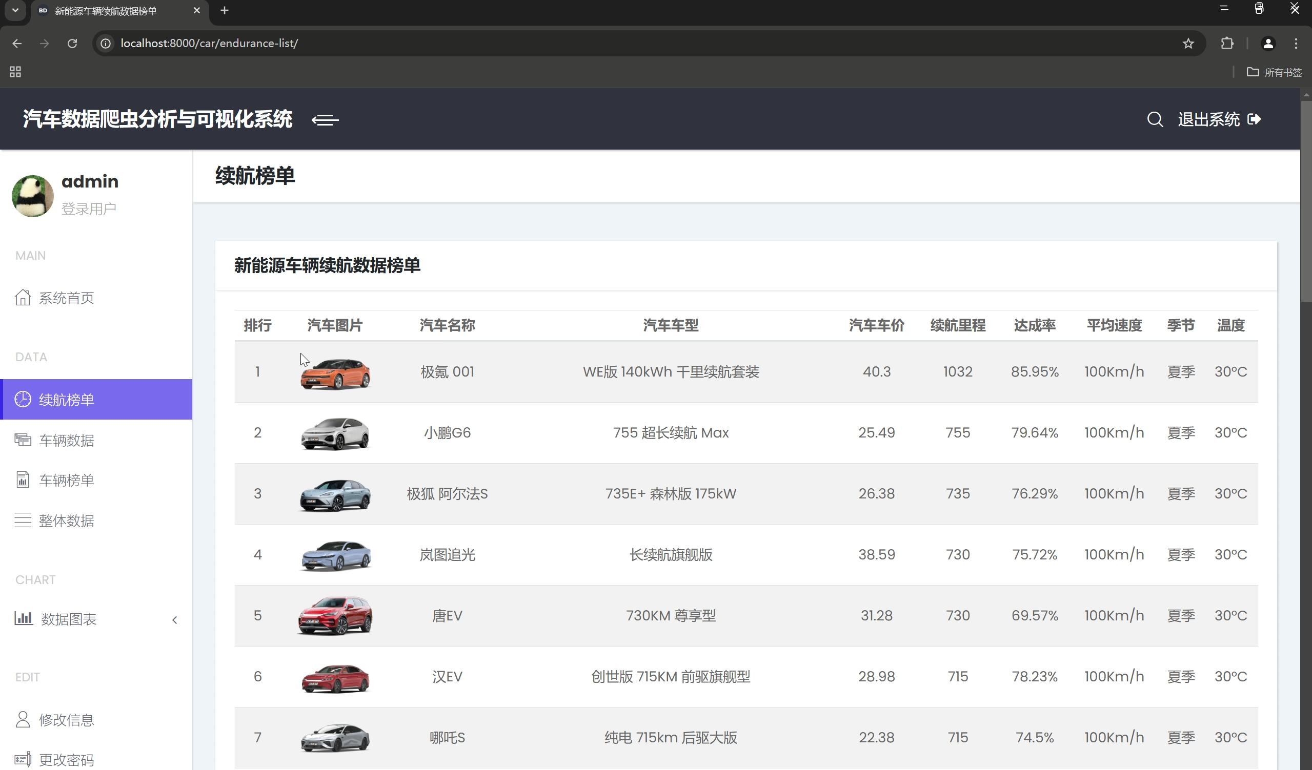Click the 唐EV red car image

point(335,616)
